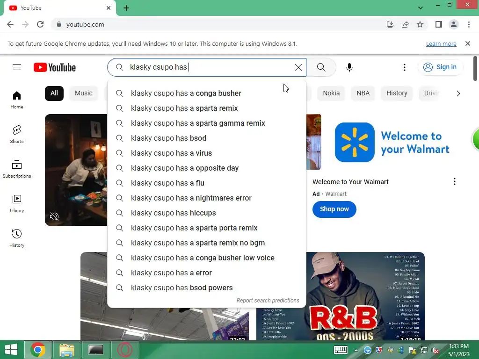Choose suggestion 'klasky csupo has a sparta remix'
The width and height of the screenshot is (479, 359).
coord(206,108)
